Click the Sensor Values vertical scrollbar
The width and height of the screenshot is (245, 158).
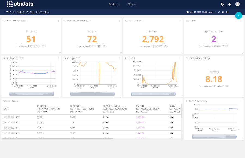pyautogui.click(x=182, y=111)
